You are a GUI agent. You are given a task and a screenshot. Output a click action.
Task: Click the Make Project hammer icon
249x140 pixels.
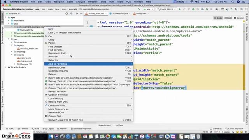point(139,9)
